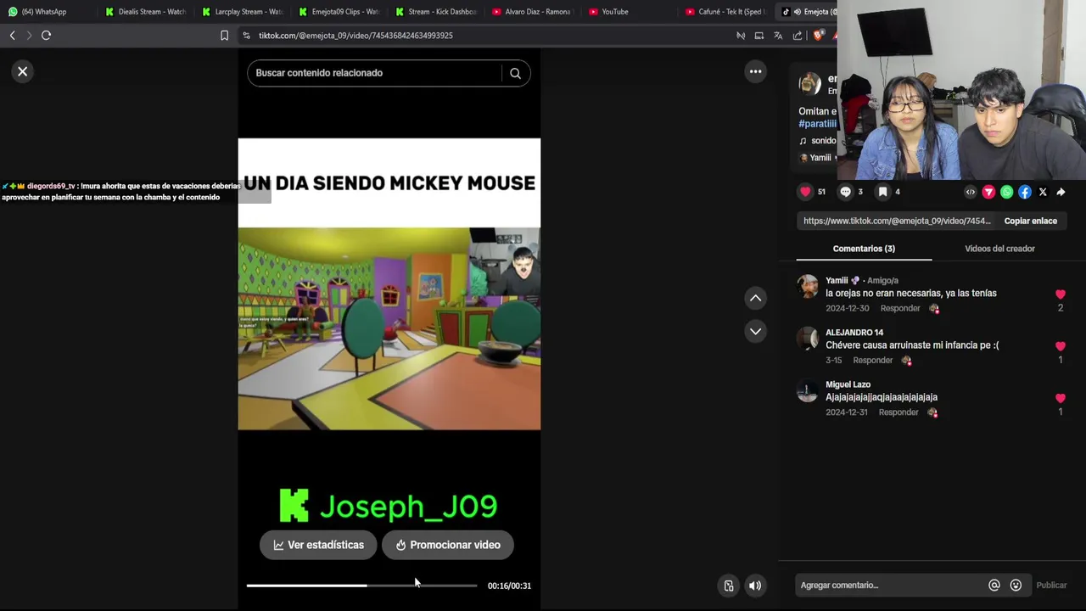
Task: Click the sonido original music link
Action: (x=819, y=141)
